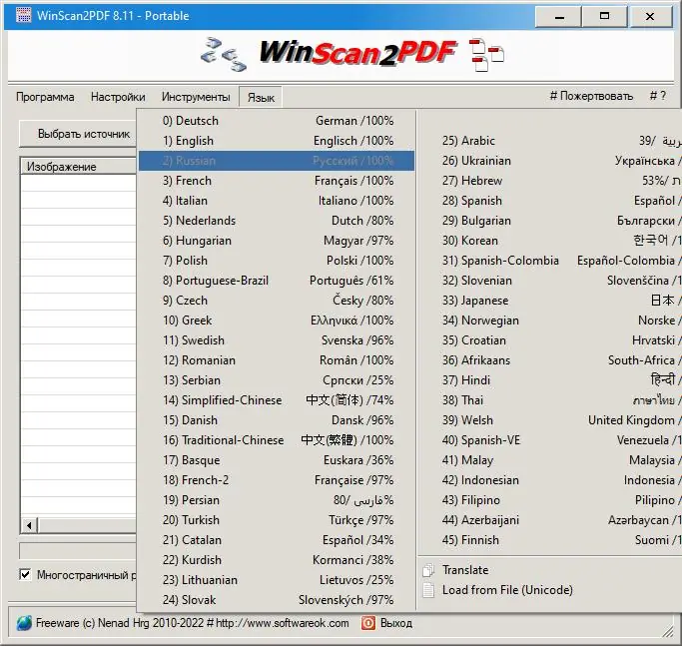Select 29) Bulgarian language
Screen dimensions: 682x646
tap(550, 221)
